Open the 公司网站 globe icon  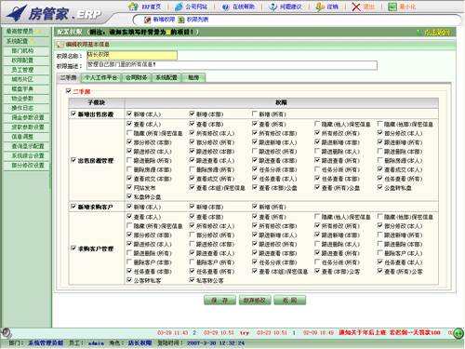pyautogui.click(x=179, y=7)
